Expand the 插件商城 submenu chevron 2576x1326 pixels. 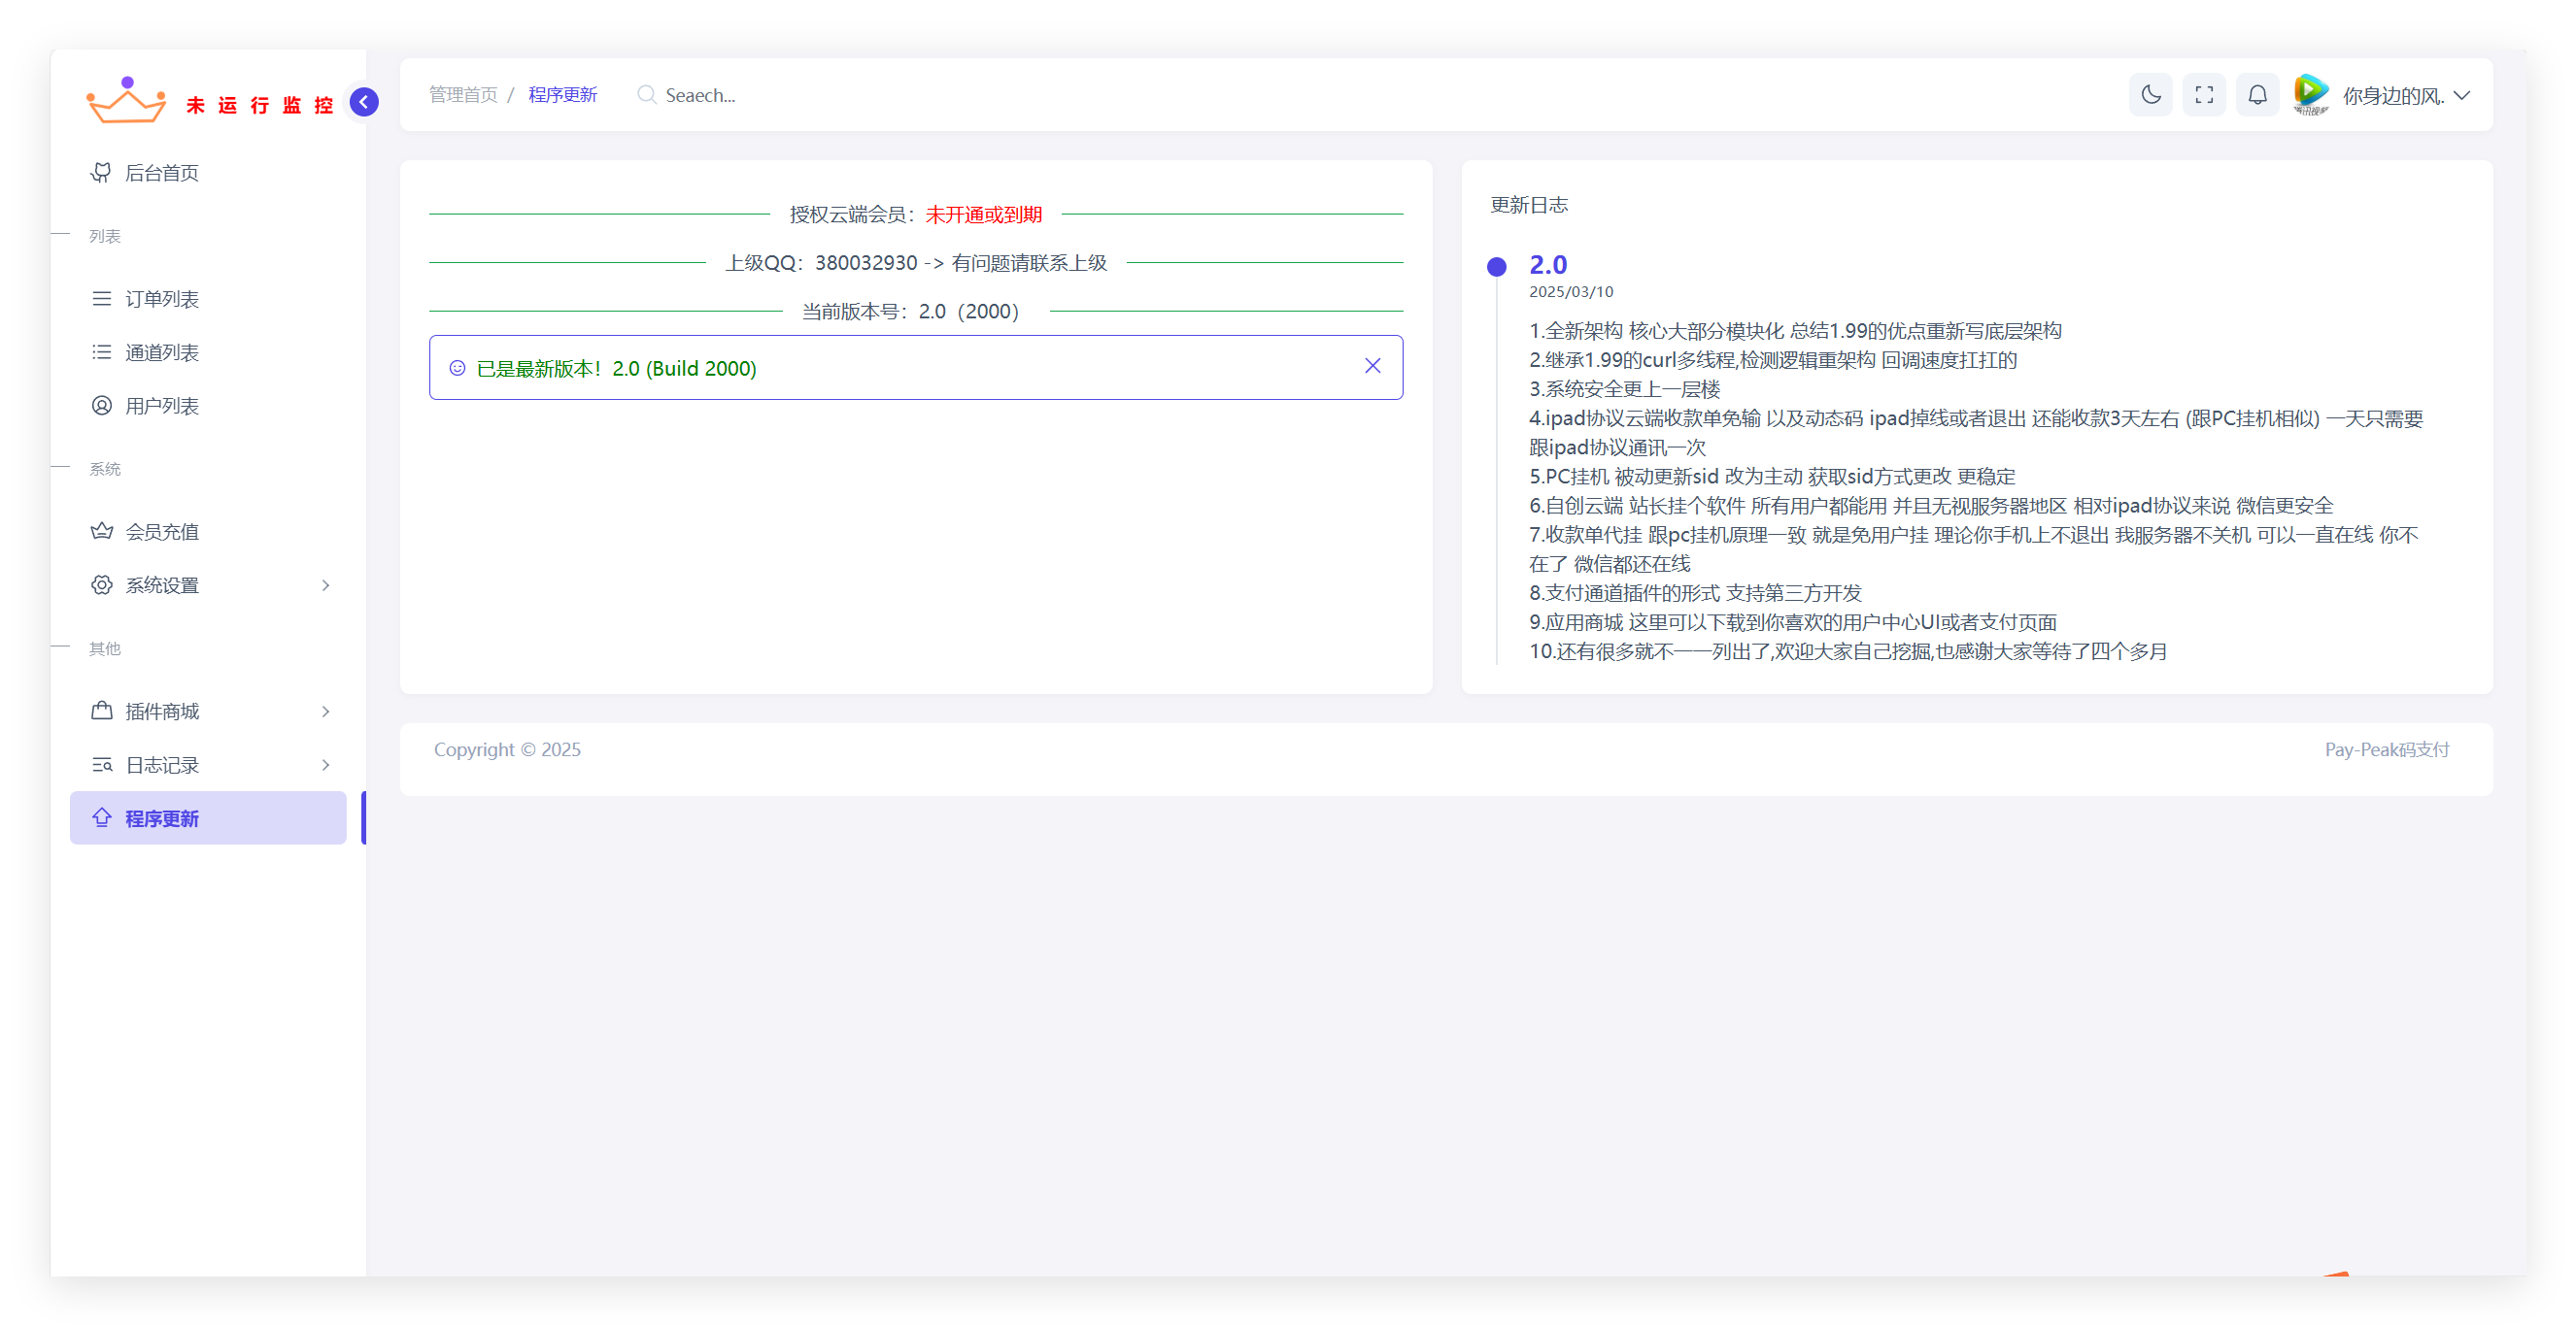(325, 711)
